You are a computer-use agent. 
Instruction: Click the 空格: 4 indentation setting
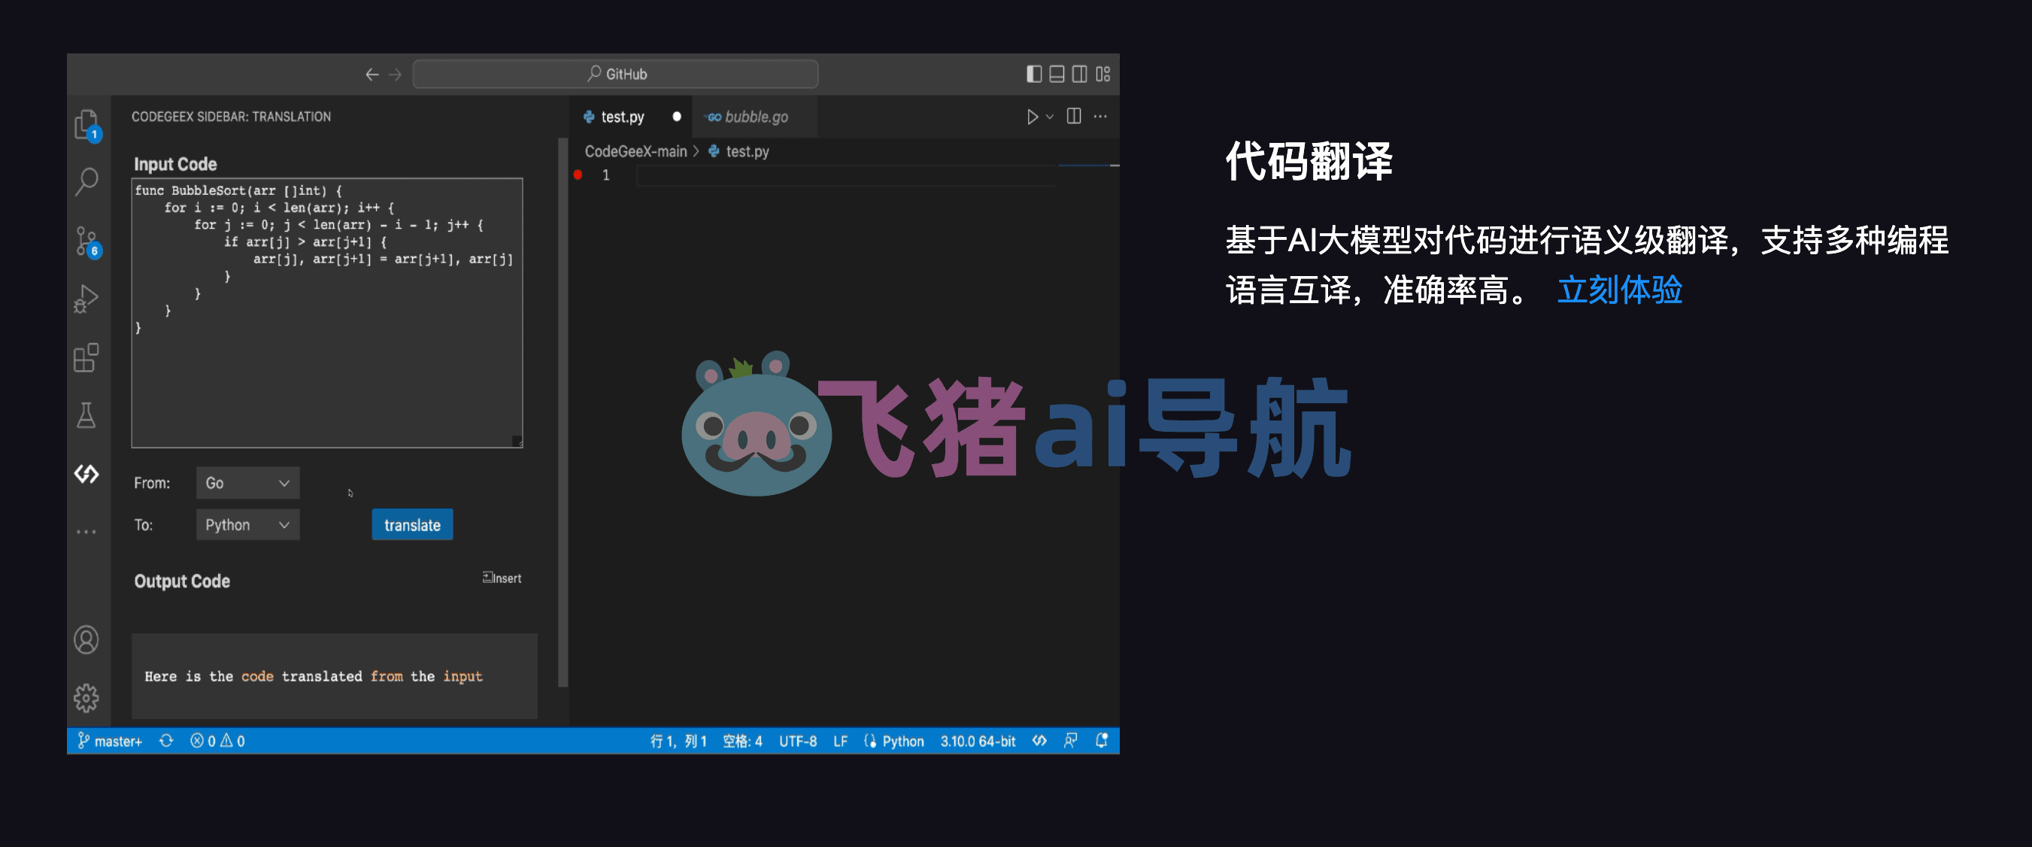pos(742,740)
